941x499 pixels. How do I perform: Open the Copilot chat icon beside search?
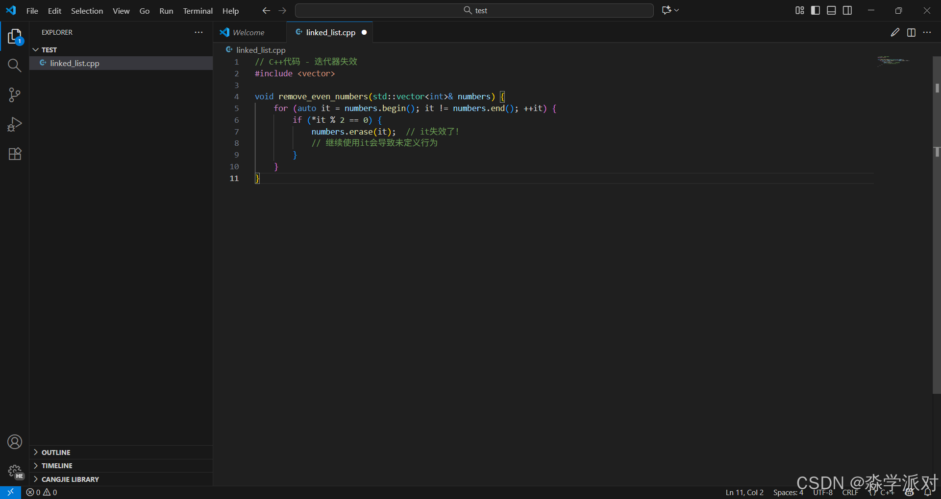[667, 10]
